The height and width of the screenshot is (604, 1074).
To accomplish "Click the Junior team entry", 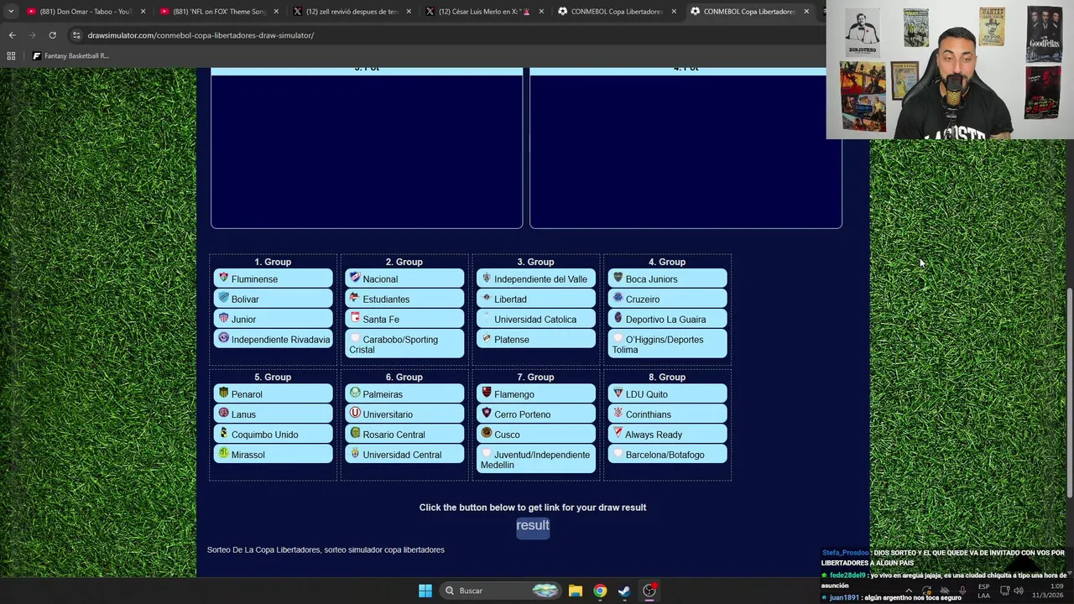I will [273, 319].
